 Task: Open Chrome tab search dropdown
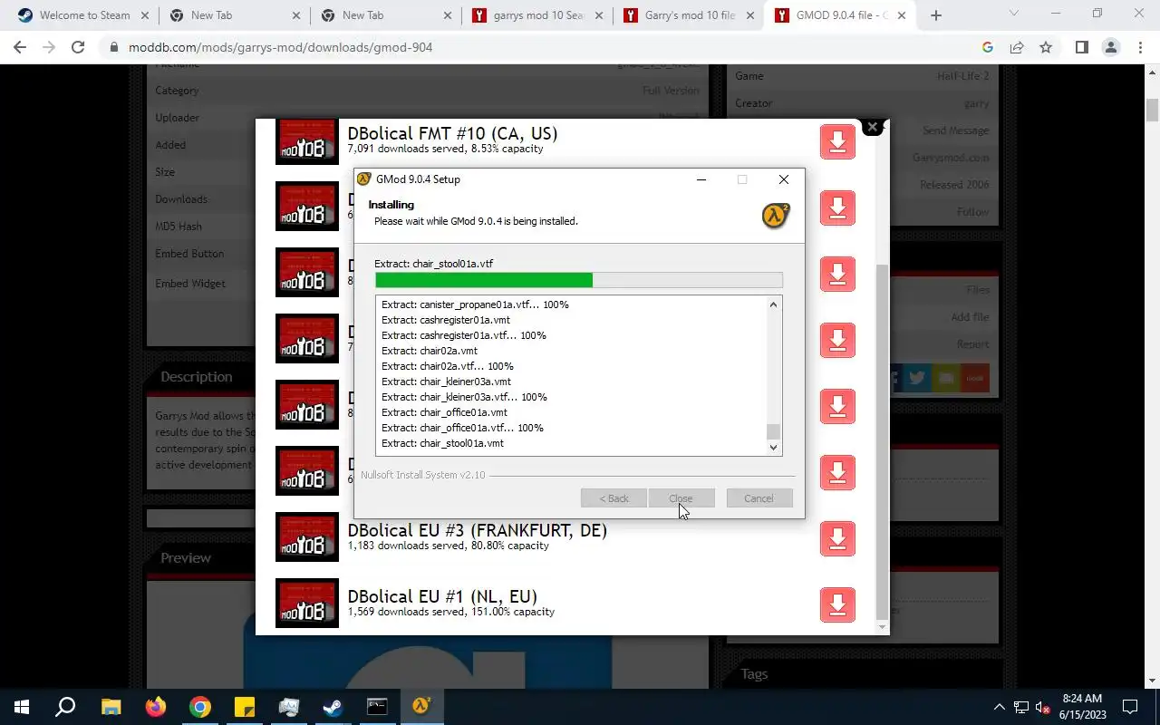[x=1013, y=14]
